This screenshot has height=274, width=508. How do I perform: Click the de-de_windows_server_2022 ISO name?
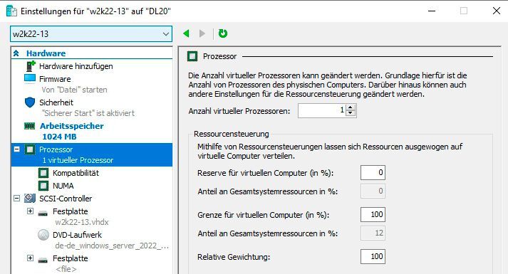[112, 246]
